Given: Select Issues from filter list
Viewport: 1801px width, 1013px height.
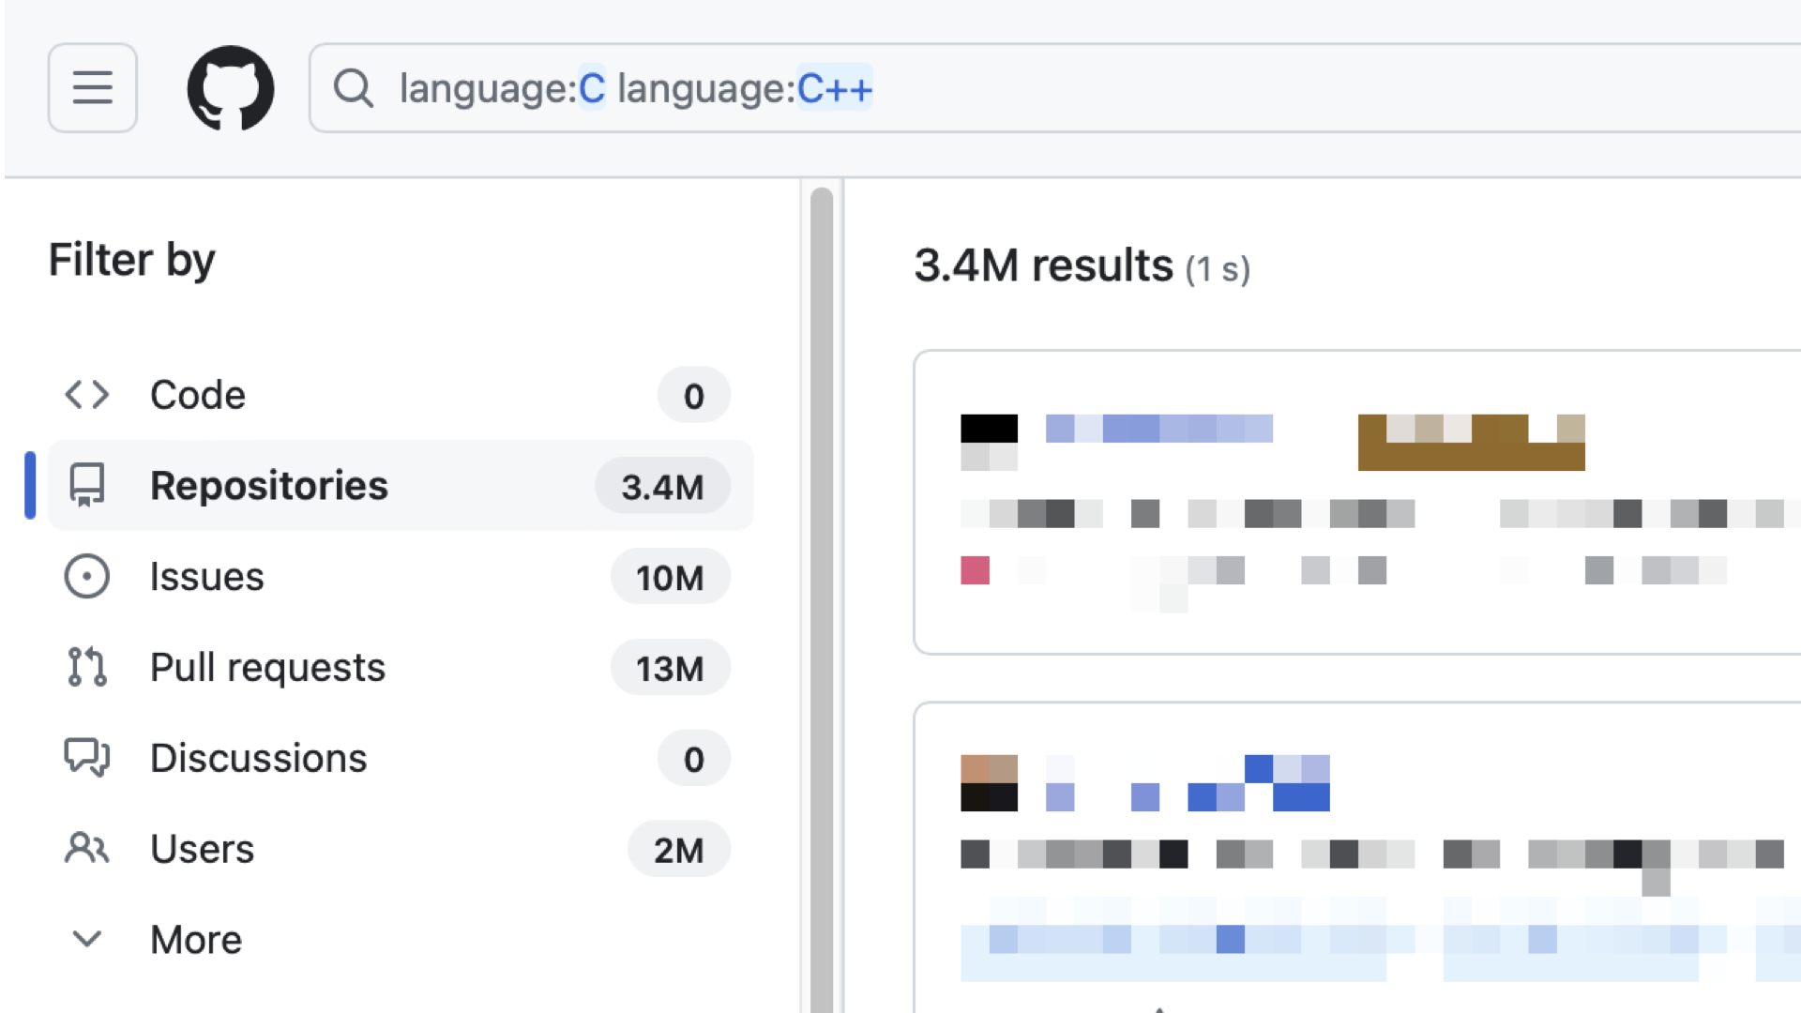Looking at the screenshot, I should 206,577.
